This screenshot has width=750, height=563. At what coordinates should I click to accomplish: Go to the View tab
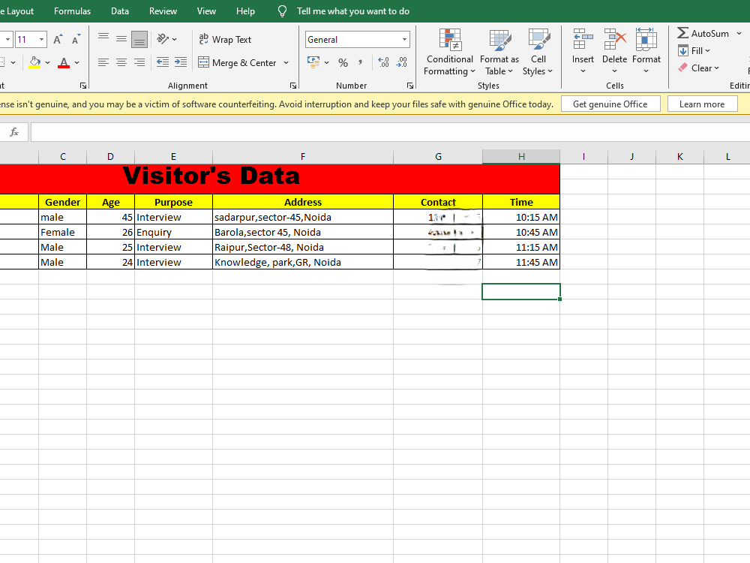click(x=207, y=11)
